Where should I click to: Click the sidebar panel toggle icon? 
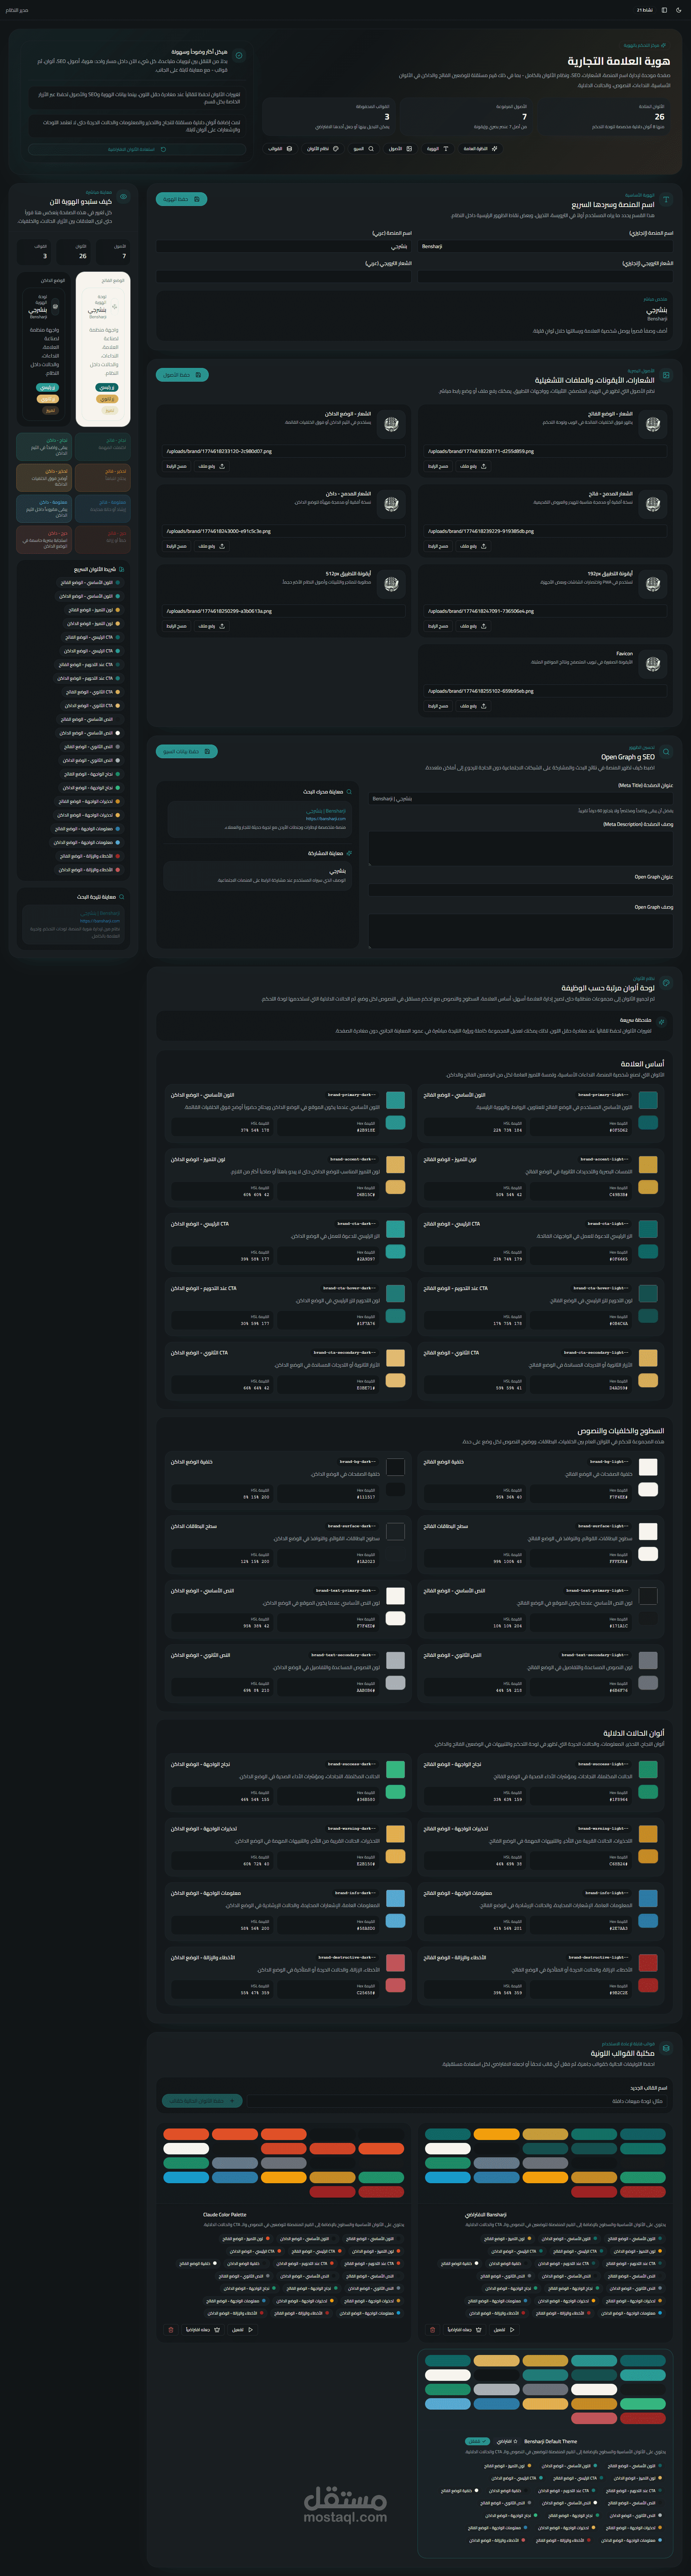[664, 10]
